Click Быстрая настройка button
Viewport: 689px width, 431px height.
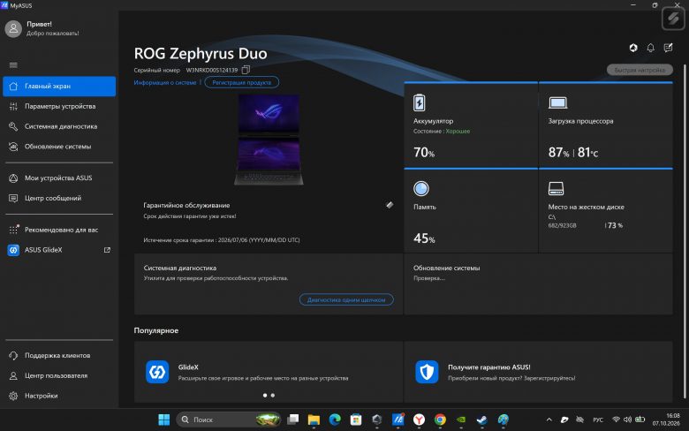(640, 71)
